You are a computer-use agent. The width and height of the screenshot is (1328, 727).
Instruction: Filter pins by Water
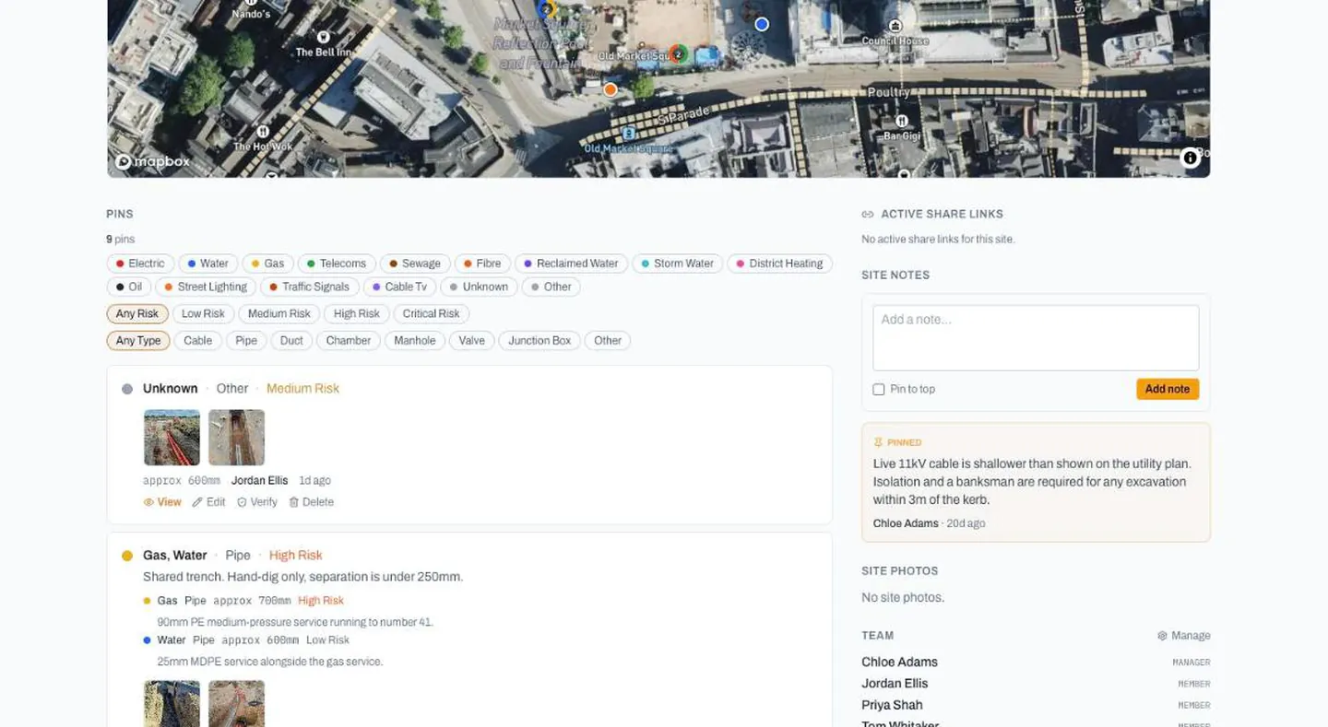click(208, 264)
